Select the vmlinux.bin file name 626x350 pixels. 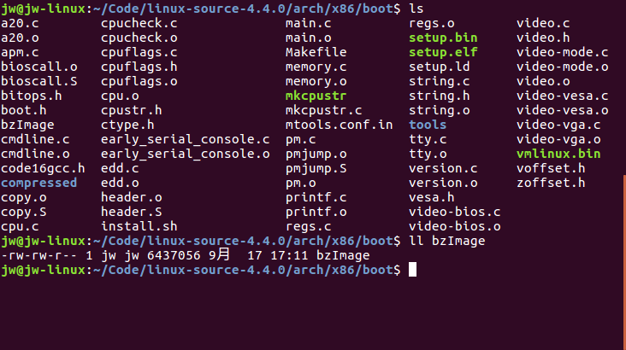click(558, 154)
